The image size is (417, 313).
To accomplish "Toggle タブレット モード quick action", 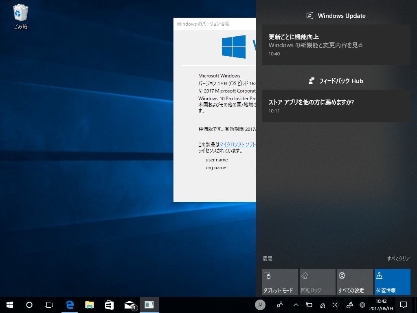I will 280,282.
